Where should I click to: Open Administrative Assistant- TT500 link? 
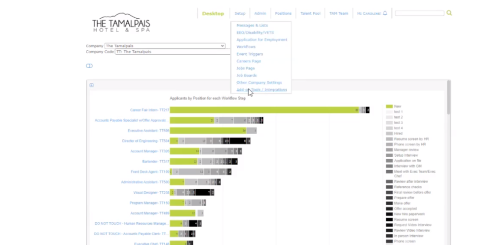pyautogui.click(x=145, y=182)
